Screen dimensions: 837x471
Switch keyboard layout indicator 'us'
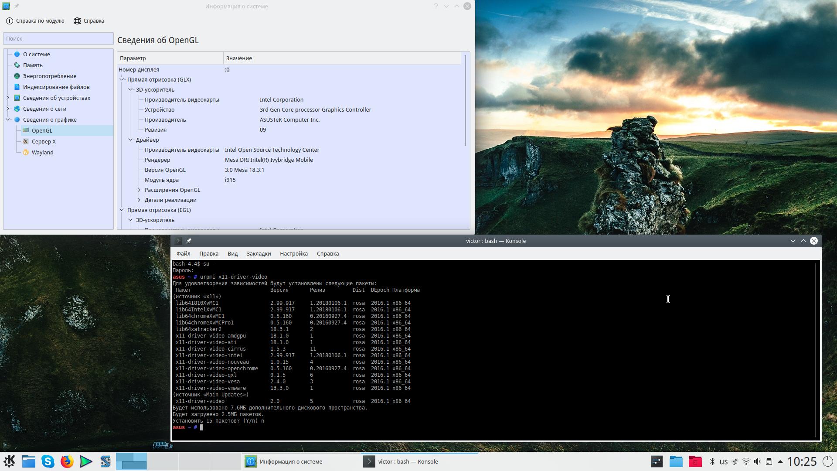[724, 461]
